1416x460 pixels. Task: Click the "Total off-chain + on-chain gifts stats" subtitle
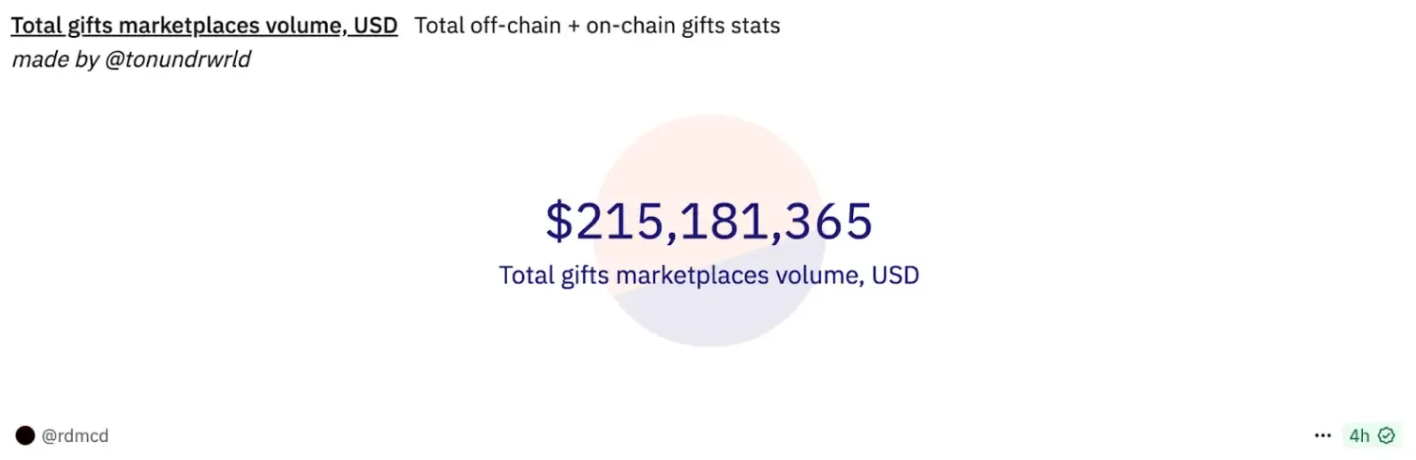pos(597,26)
